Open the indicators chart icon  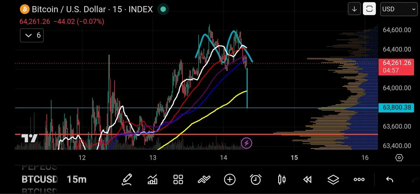(153, 180)
